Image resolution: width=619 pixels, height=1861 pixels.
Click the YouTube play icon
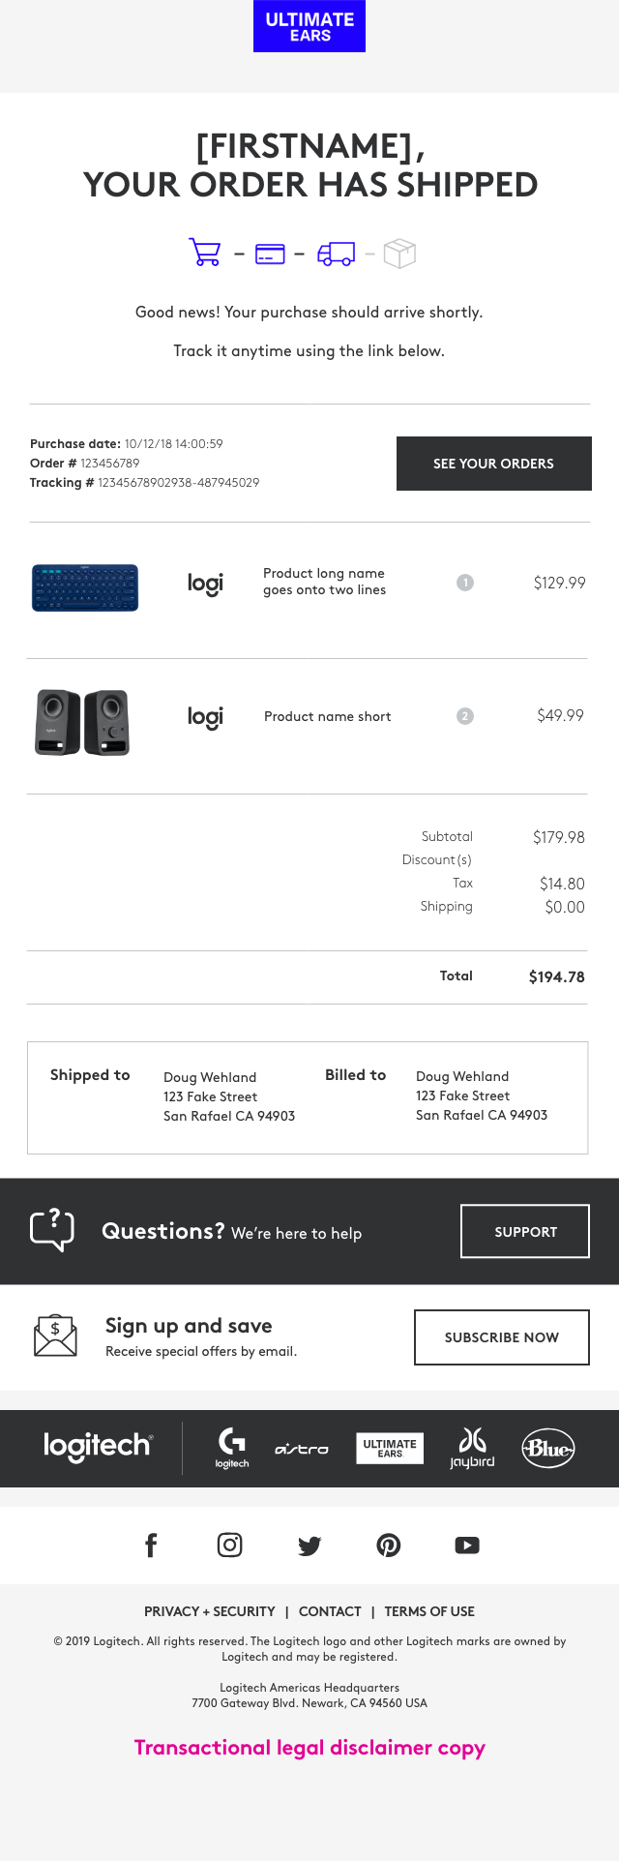(x=467, y=1546)
